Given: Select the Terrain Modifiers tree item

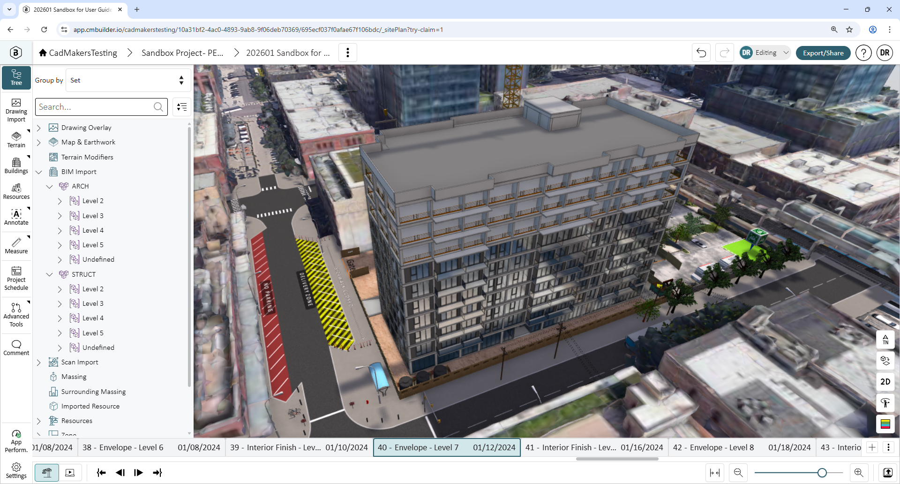Looking at the screenshot, I should click(87, 157).
